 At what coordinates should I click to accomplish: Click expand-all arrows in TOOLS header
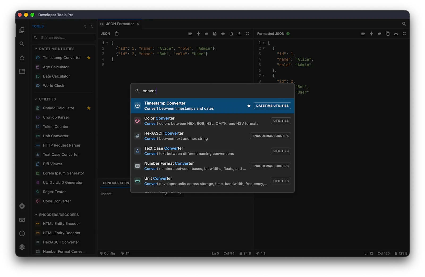coord(85,26)
